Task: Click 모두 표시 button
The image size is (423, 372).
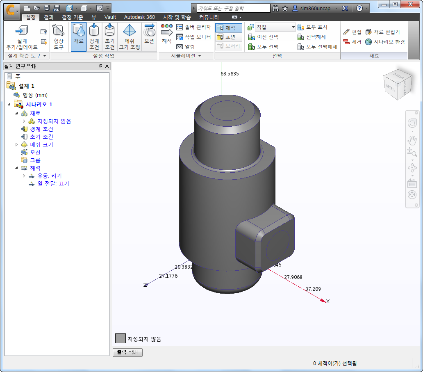Action: click(x=312, y=27)
